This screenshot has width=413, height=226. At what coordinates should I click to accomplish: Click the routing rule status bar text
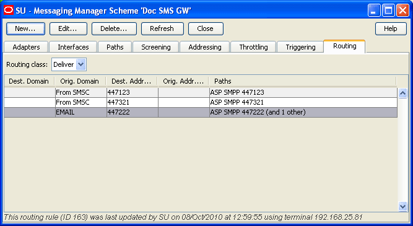(183, 217)
